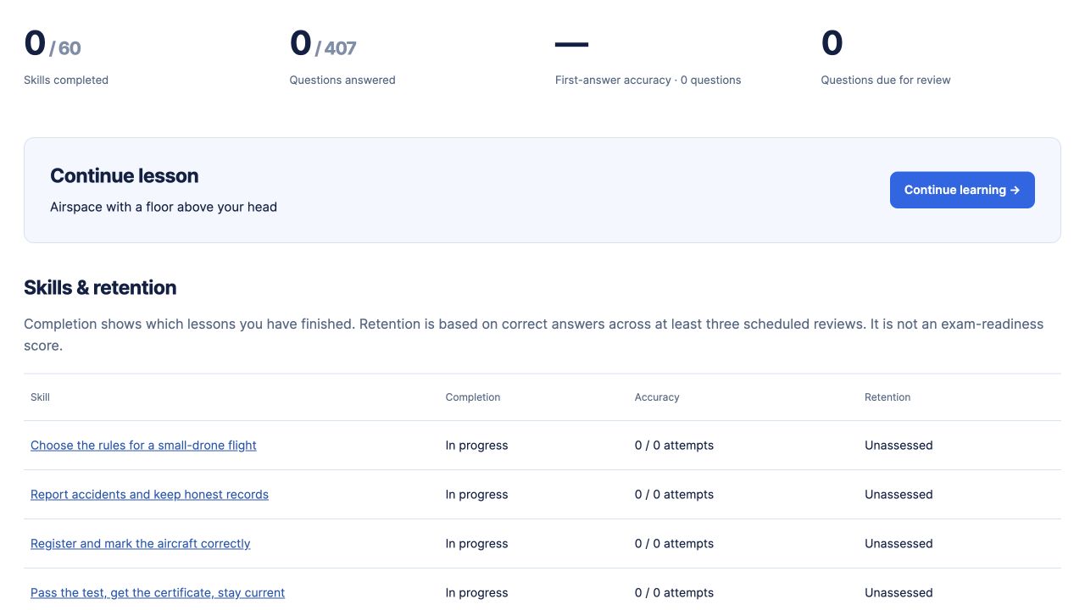Image resolution: width=1085 pixels, height=610 pixels.
Task: Click the Skill column header
Action: pos(40,397)
